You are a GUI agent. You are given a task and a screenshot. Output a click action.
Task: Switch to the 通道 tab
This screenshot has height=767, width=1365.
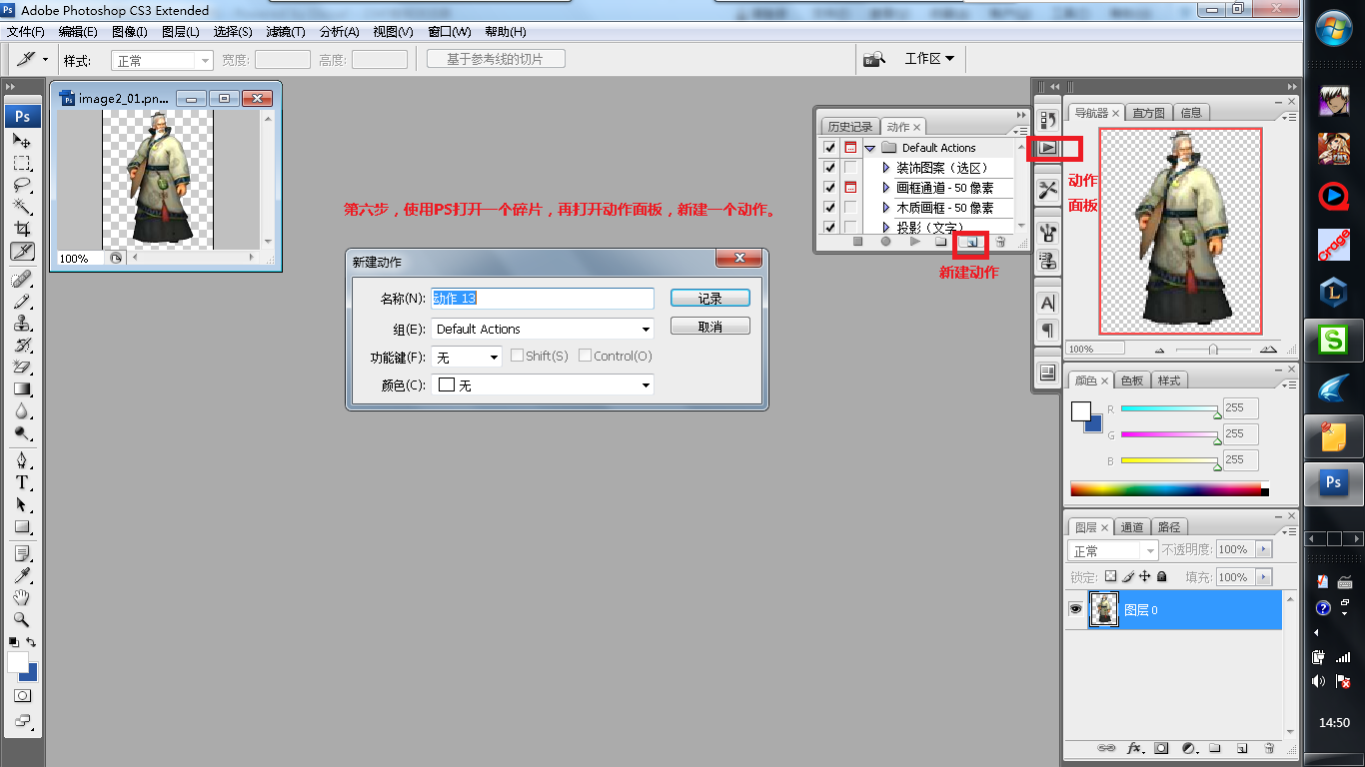coord(1132,526)
